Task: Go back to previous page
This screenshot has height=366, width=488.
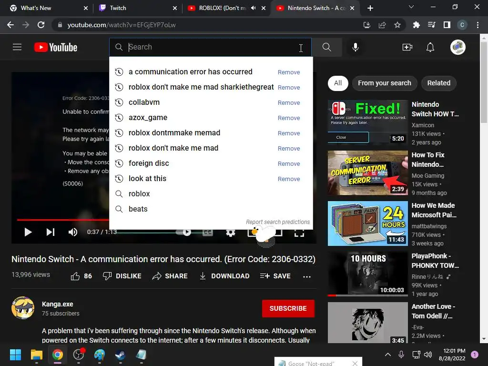Action: click(x=10, y=25)
